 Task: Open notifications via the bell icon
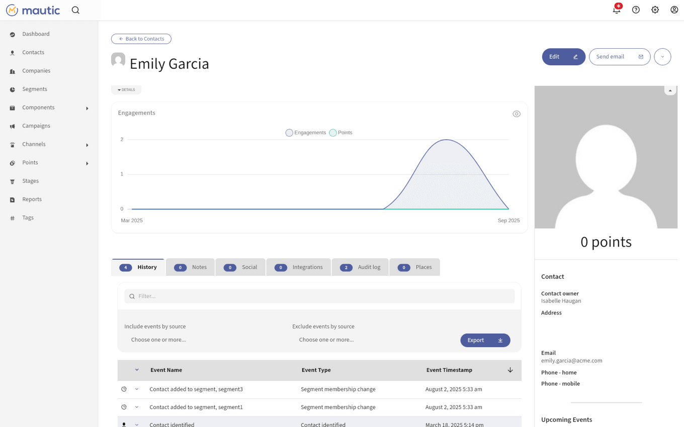[x=616, y=10]
